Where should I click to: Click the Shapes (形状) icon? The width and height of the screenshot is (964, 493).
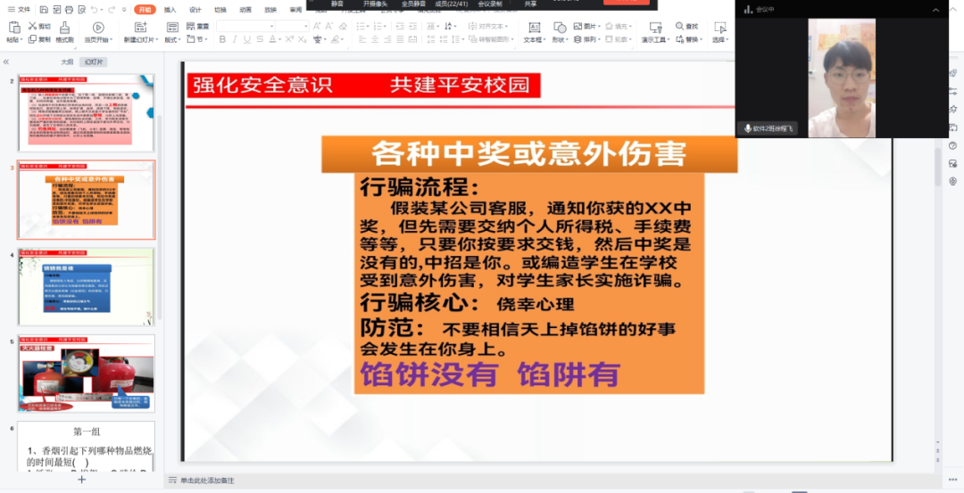tap(560, 29)
